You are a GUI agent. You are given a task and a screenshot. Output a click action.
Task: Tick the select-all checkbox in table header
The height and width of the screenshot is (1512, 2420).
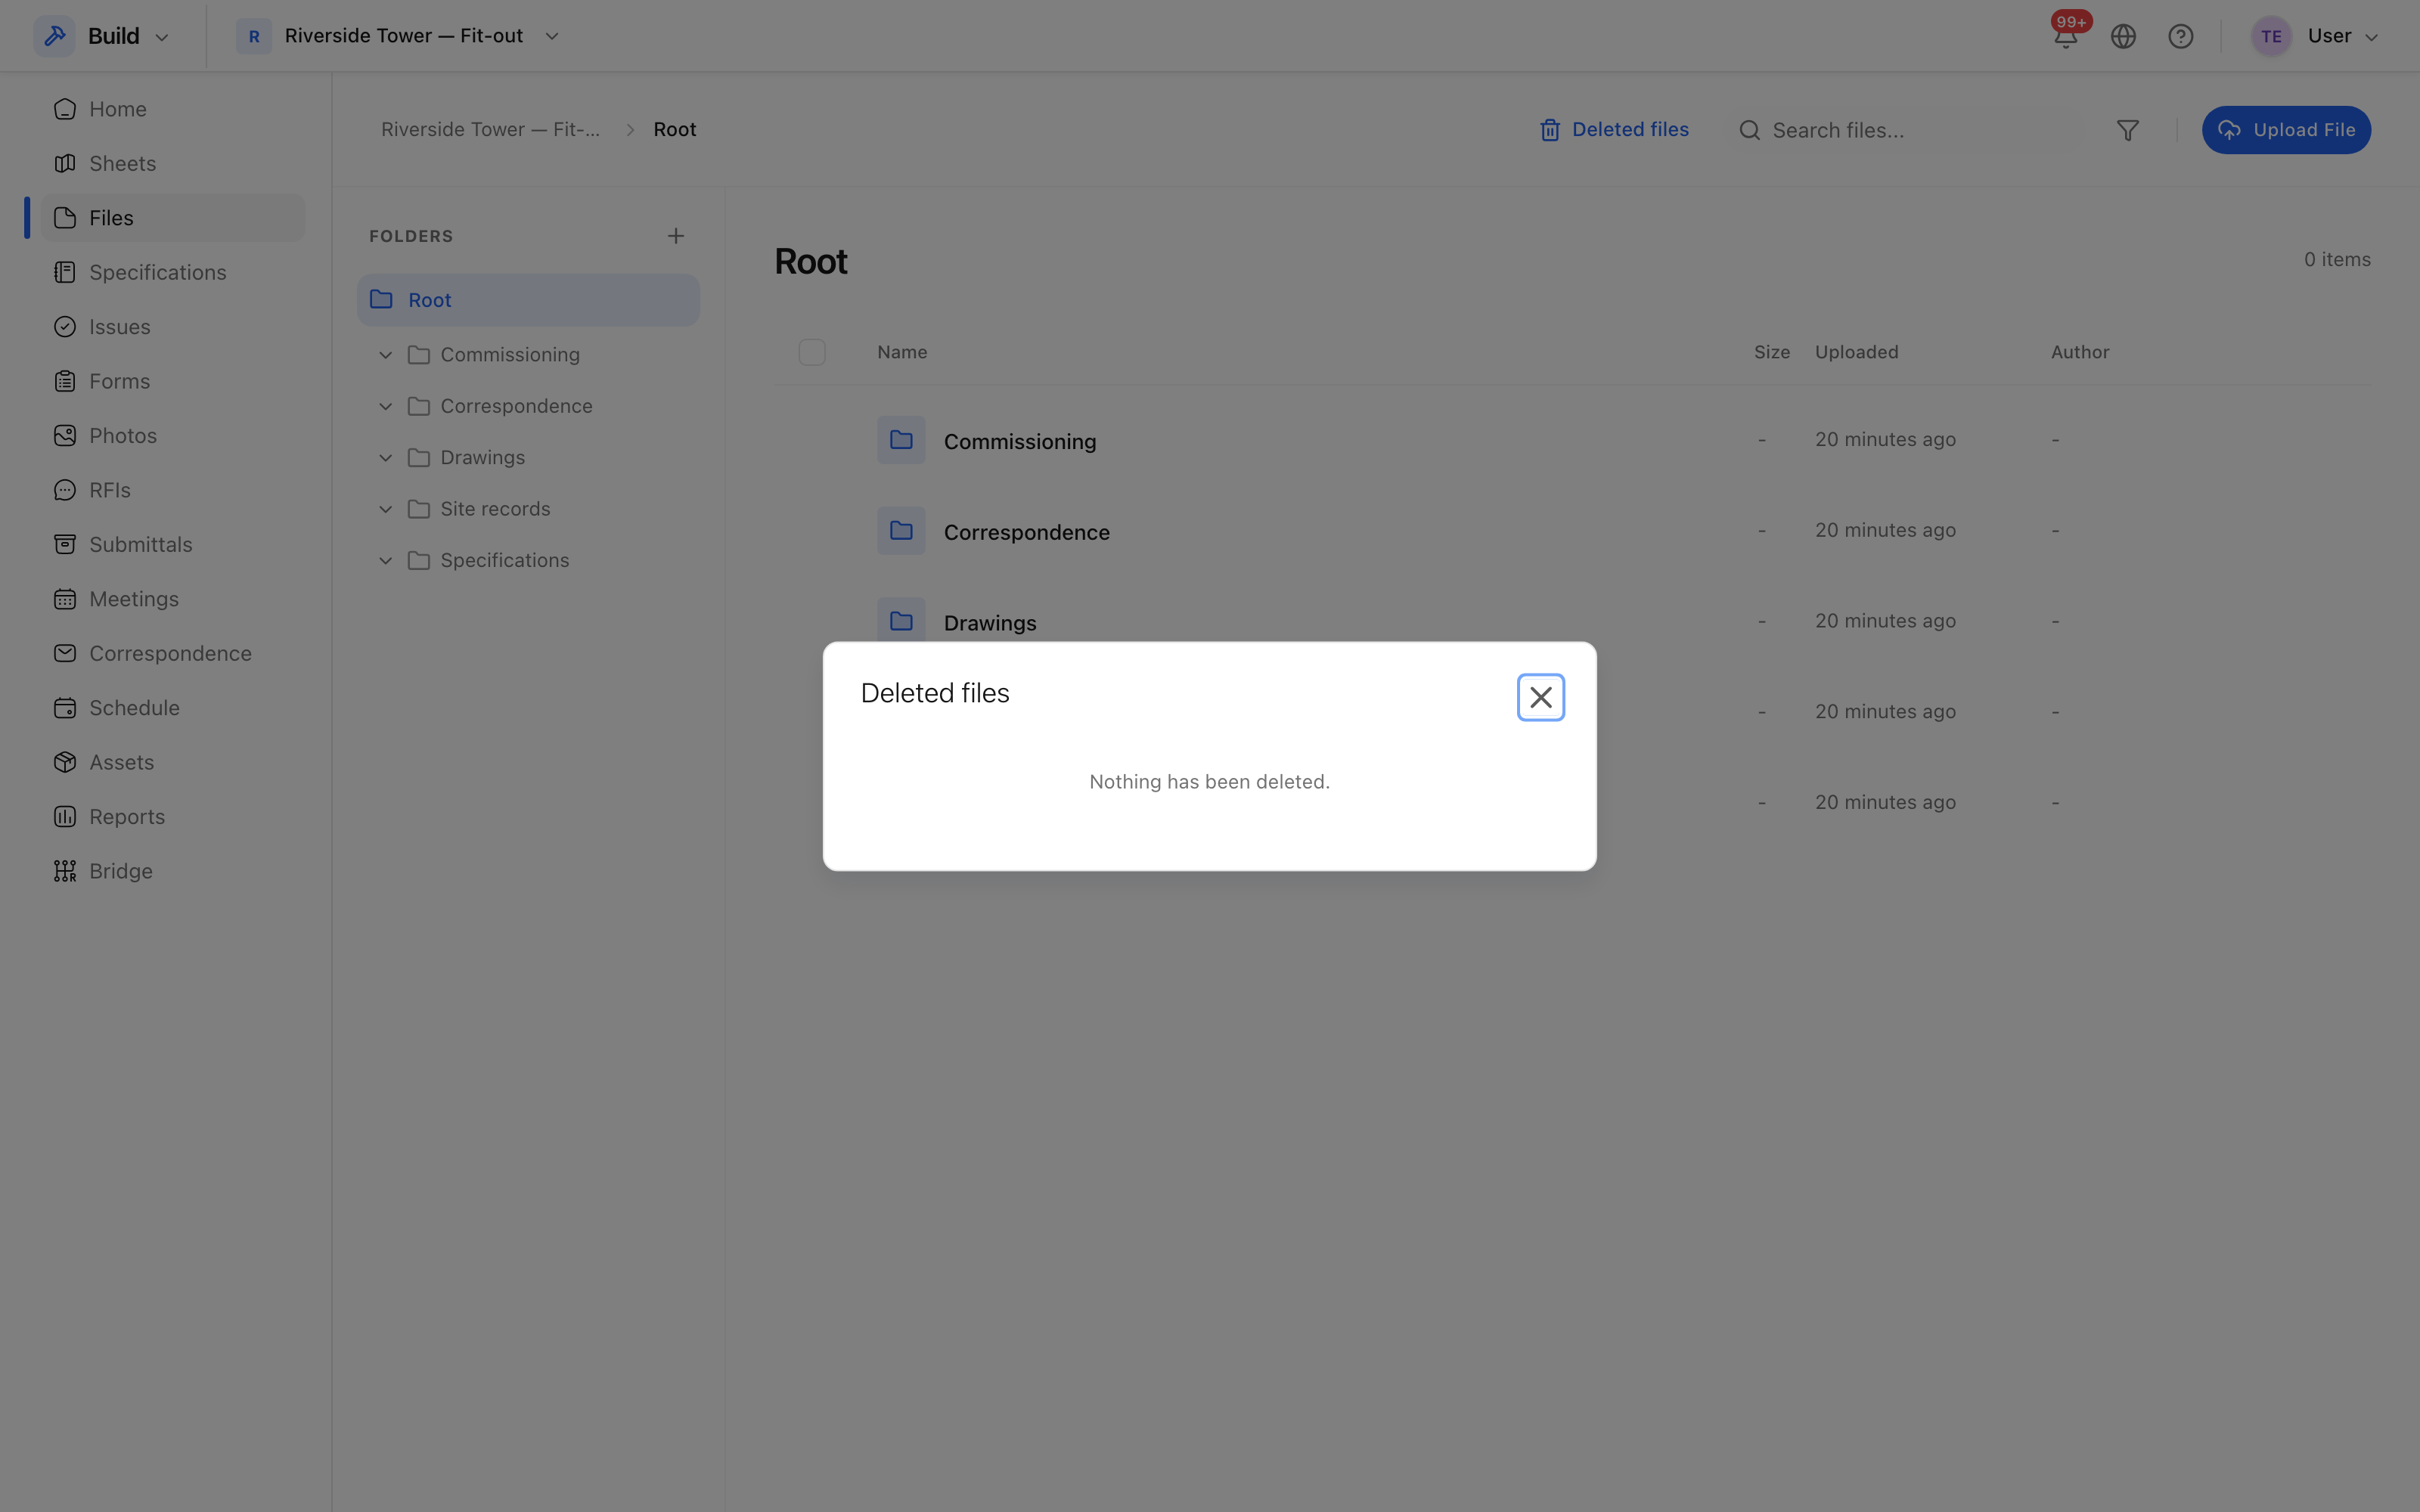click(x=812, y=352)
